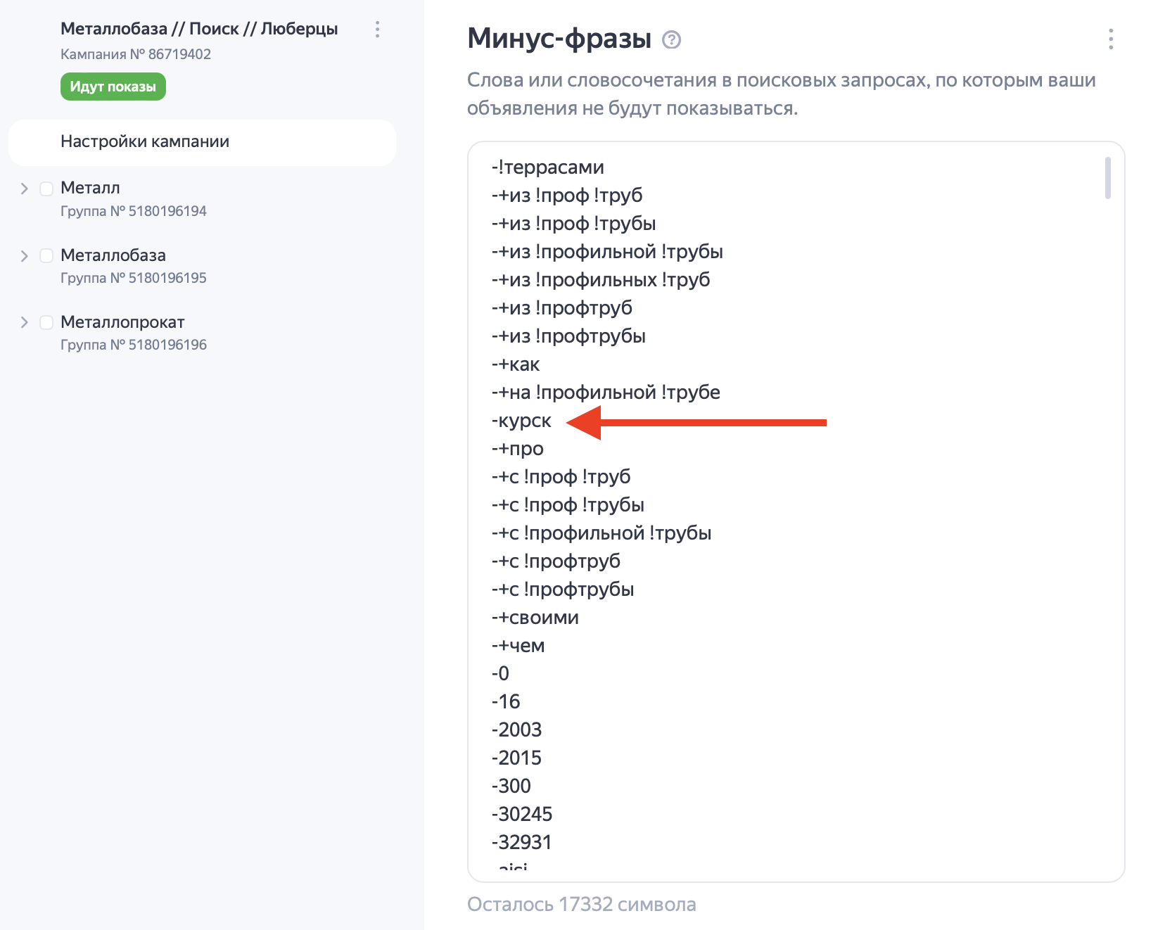Open the Металл ad group
The height and width of the screenshot is (930, 1165).
tap(90, 188)
